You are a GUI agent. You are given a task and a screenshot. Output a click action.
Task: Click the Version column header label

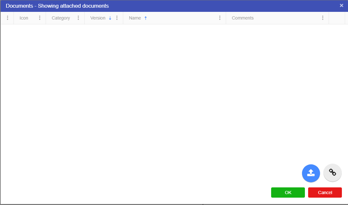click(98, 18)
